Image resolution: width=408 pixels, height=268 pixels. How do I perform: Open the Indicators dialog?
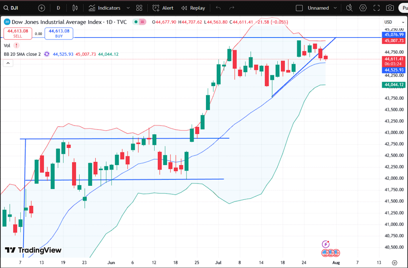pos(105,8)
